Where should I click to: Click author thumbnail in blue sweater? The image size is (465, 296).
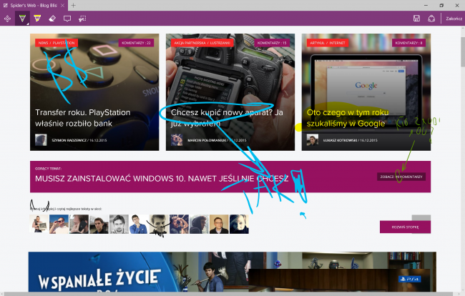(x=139, y=225)
